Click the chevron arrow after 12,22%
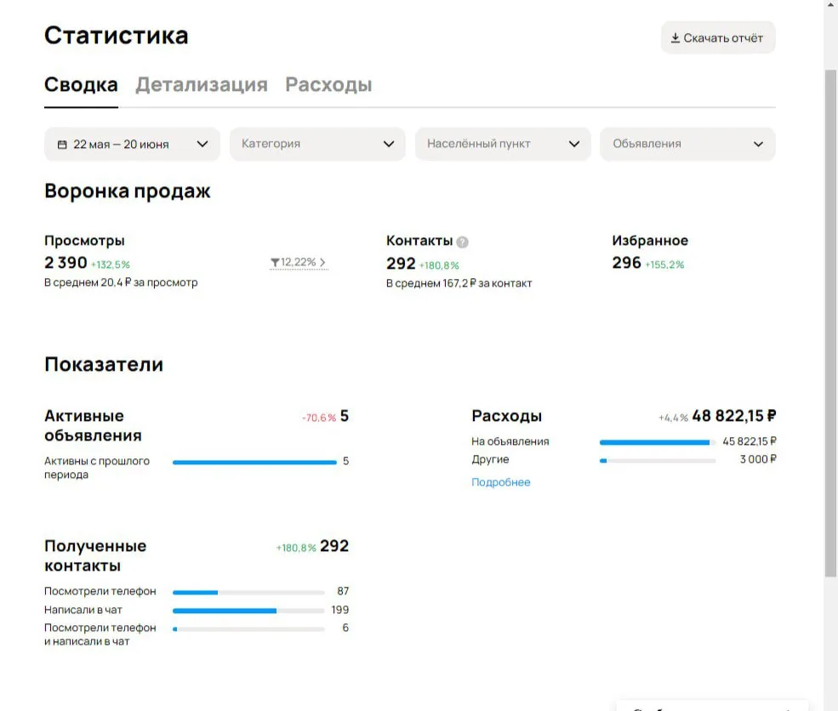Image resolution: width=838 pixels, height=711 pixels. tap(322, 262)
